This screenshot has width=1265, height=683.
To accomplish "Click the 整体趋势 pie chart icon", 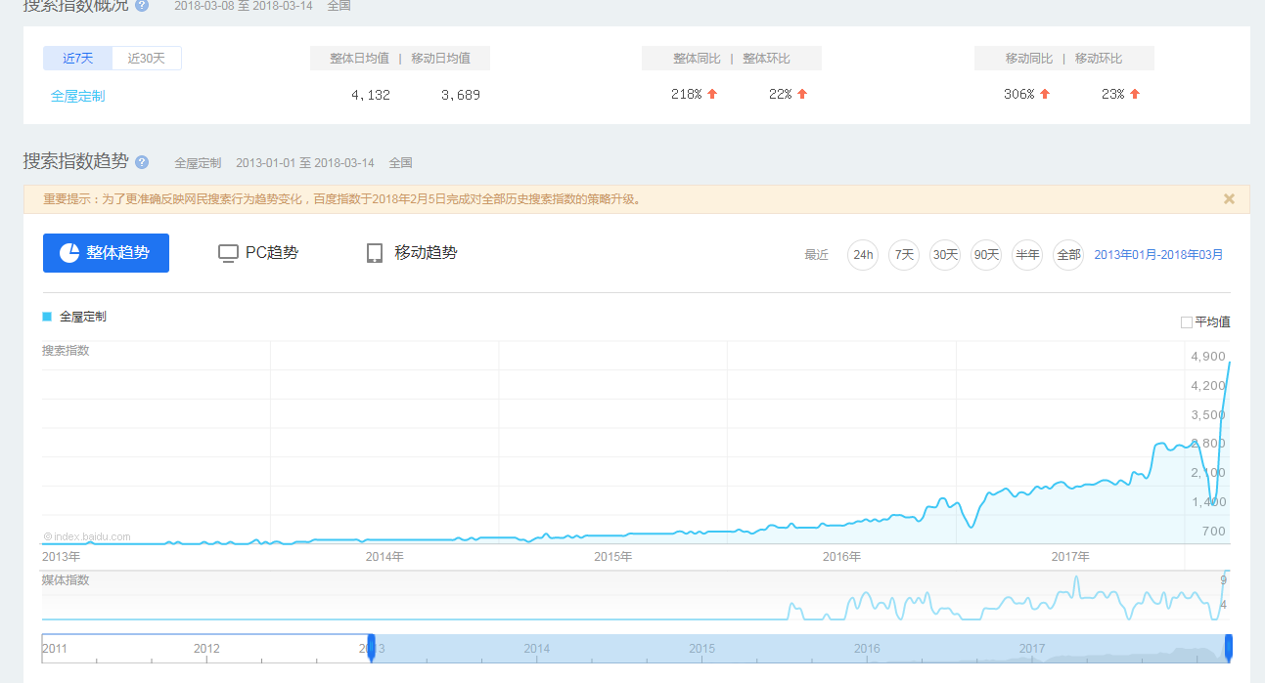I will pyautogui.click(x=69, y=253).
